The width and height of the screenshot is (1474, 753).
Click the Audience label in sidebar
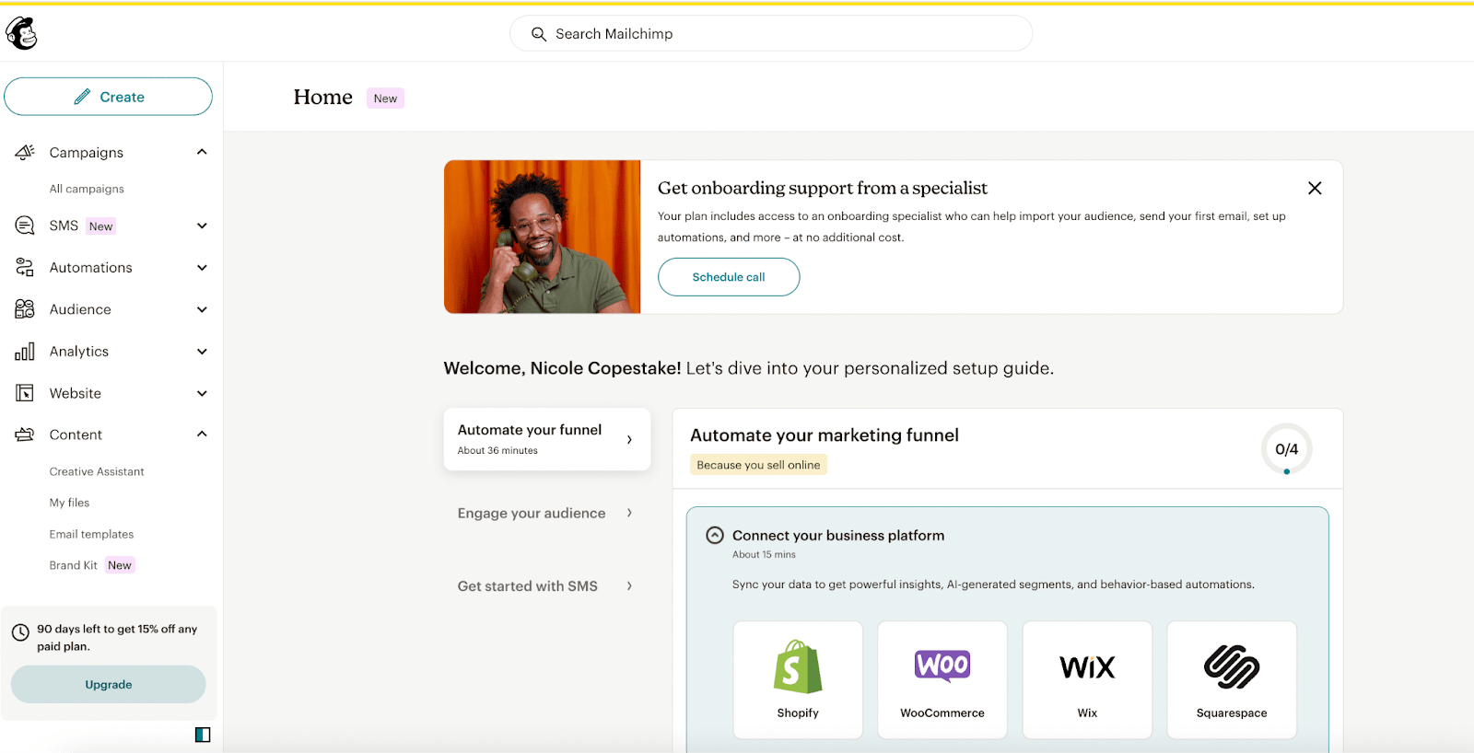[80, 309]
